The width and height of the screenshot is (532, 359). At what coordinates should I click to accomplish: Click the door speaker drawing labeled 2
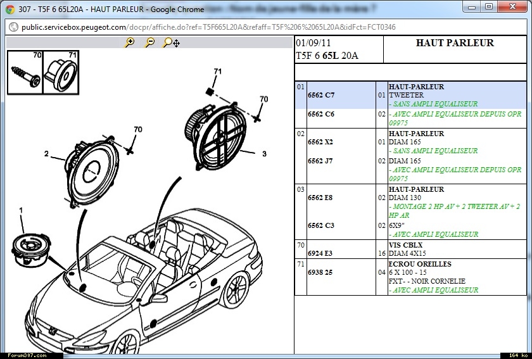92,171
